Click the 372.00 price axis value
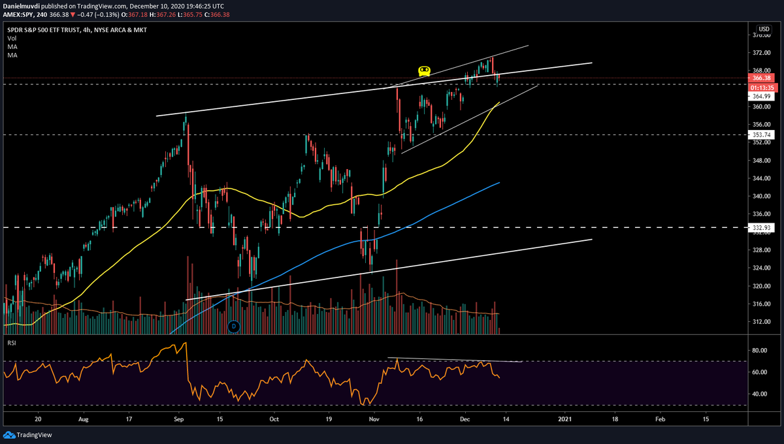This screenshot has height=444, width=784. click(x=762, y=52)
